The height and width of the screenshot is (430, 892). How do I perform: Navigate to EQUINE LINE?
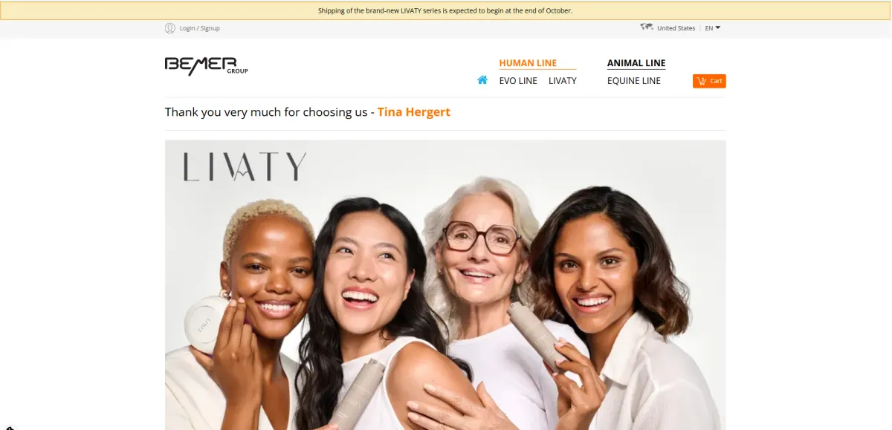point(634,81)
